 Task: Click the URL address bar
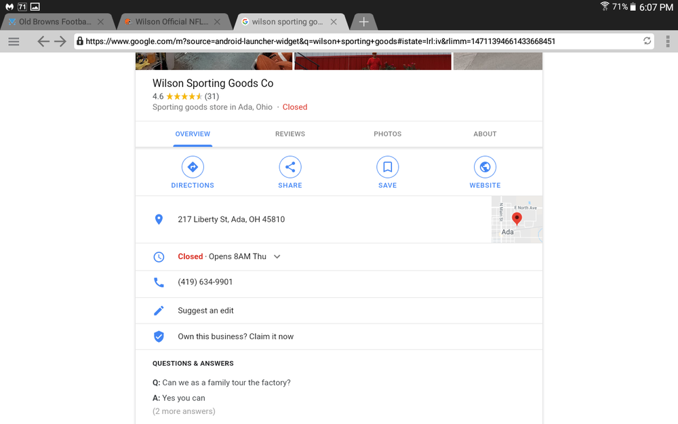(x=363, y=41)
